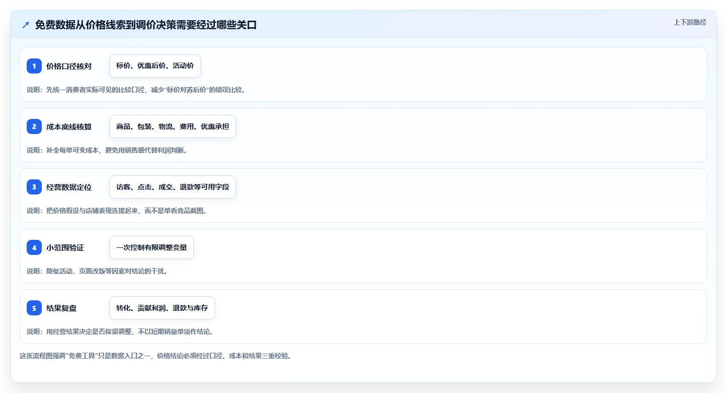Click the description starting 说明：降低活动、页面改版
This screenshot has height=393, width=727.
point(97,271)
